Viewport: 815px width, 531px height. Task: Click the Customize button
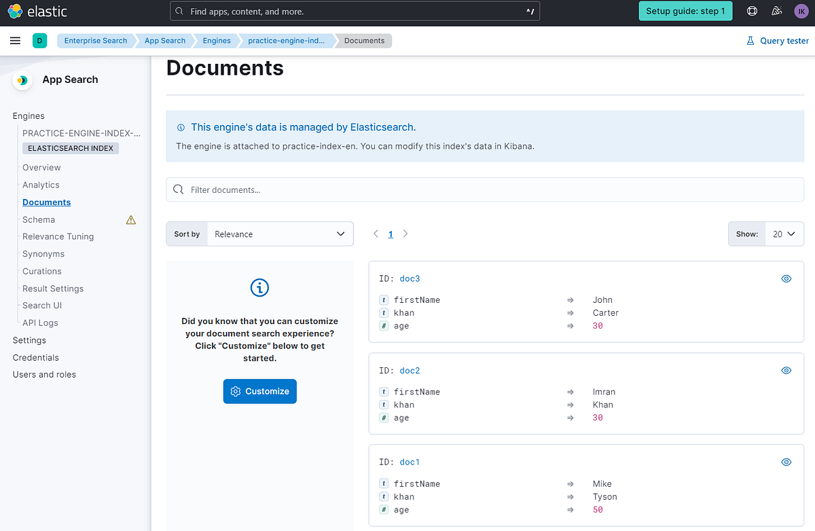(259, 391)
